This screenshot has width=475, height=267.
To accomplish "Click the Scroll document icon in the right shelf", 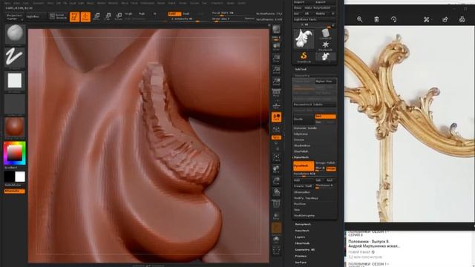I will [x=276, y=46].
